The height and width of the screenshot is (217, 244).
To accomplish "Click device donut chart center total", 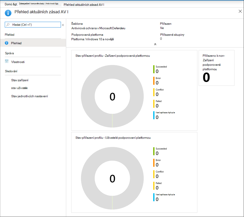I will [112, 96].
